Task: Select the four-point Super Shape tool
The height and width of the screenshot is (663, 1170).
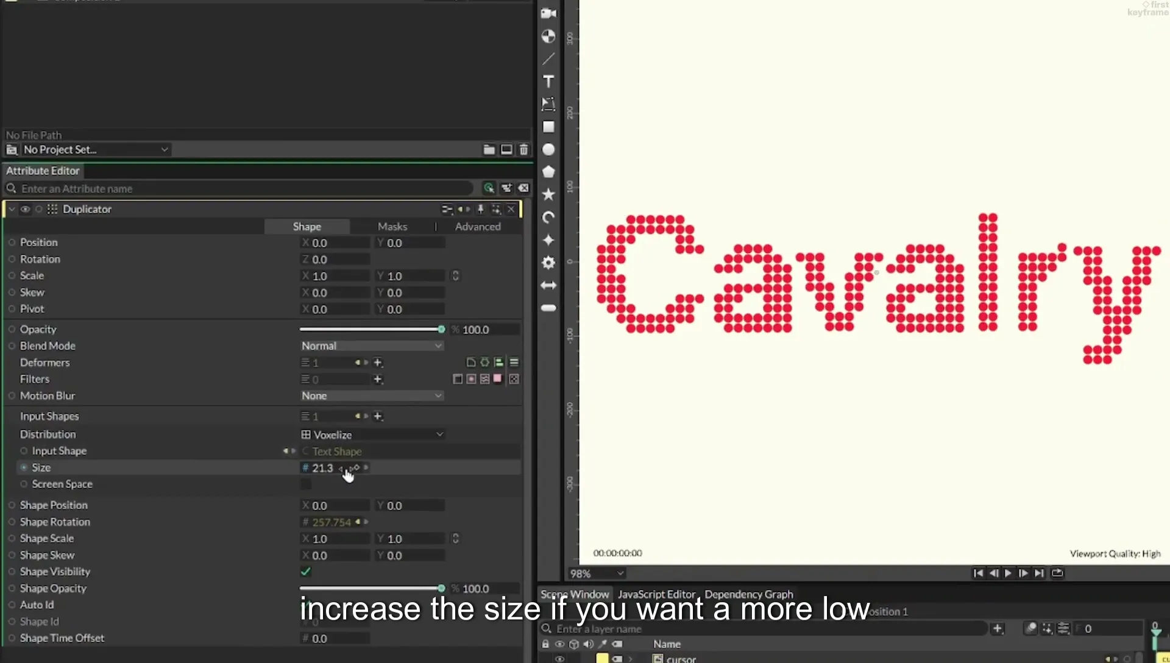Action: click(x=548, y=240)
